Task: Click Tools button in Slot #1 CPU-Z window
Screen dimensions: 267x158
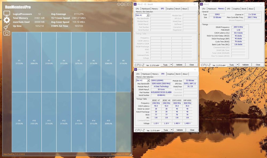Action: click(165, 65)
